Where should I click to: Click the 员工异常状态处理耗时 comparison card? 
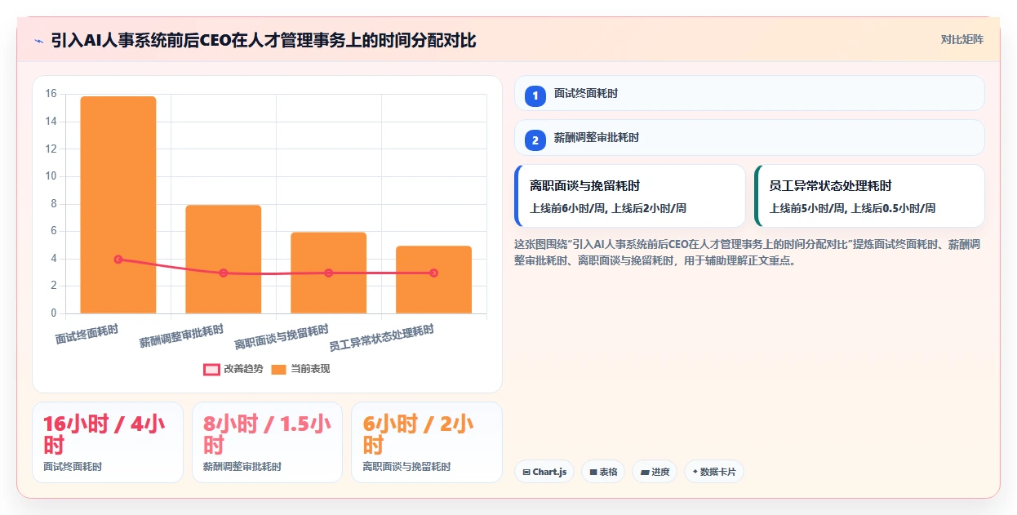[869, 196]
